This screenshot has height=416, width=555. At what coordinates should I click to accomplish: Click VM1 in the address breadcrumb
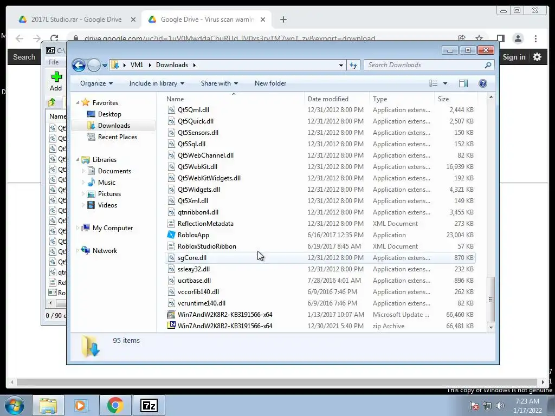coord(137,65)
